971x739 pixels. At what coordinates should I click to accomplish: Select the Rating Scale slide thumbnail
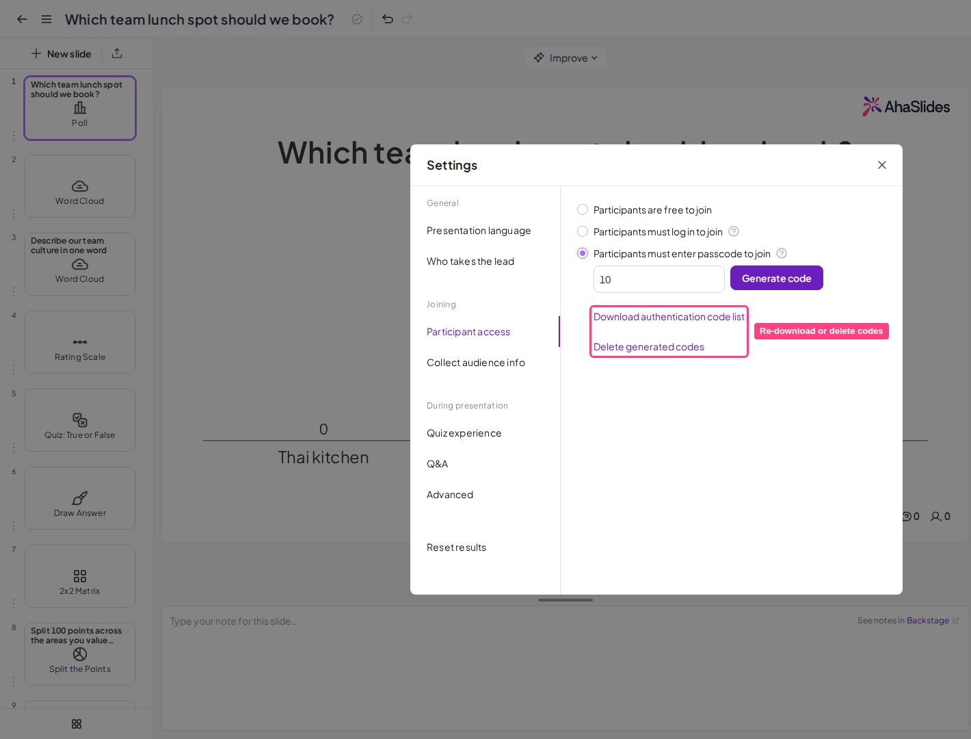click(80, 342)
